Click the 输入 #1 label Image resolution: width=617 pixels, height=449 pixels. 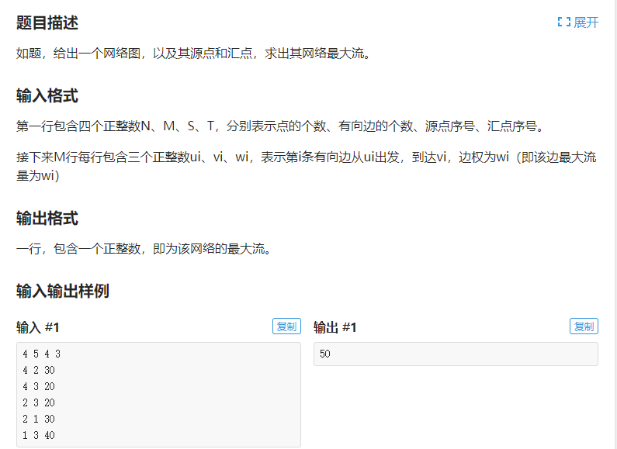click(x=38, y=327)
